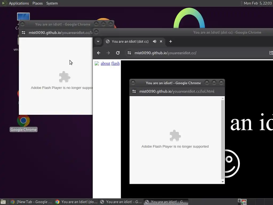273x205 pixels.
Task: Open a new tab with plus button
Action: click(171, 41)
